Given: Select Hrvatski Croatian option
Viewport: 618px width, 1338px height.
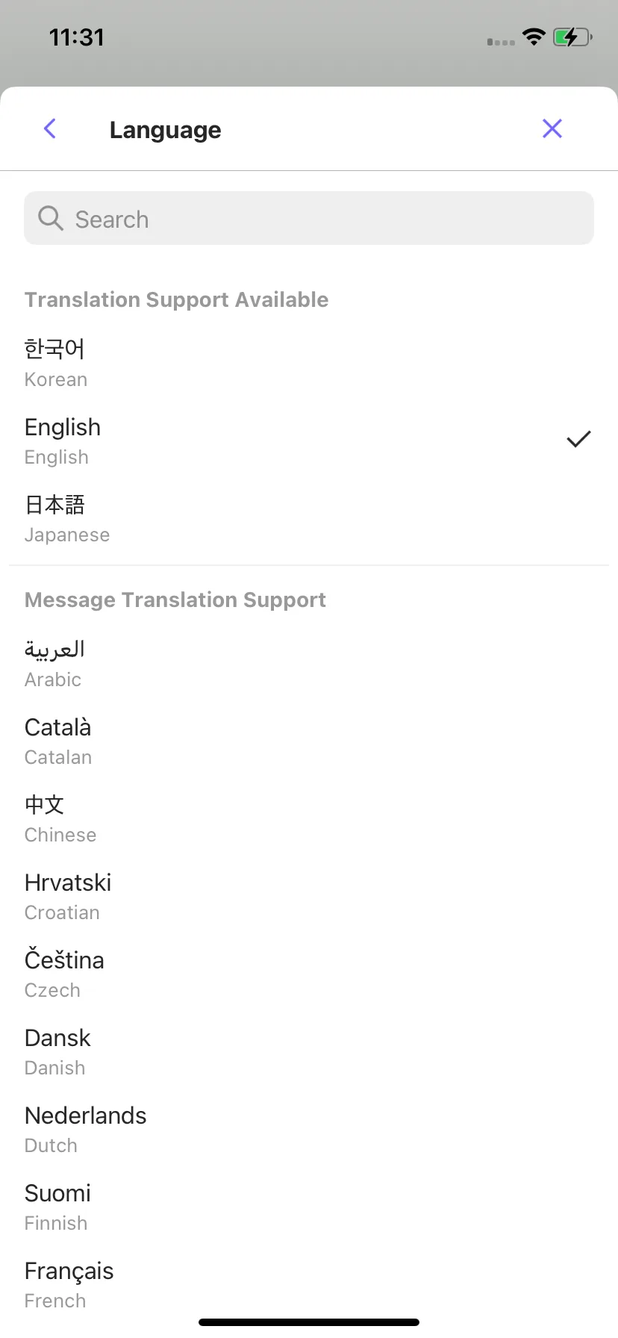Looking at the screenshot, I should pyautogui.click(x=309, y=896).
